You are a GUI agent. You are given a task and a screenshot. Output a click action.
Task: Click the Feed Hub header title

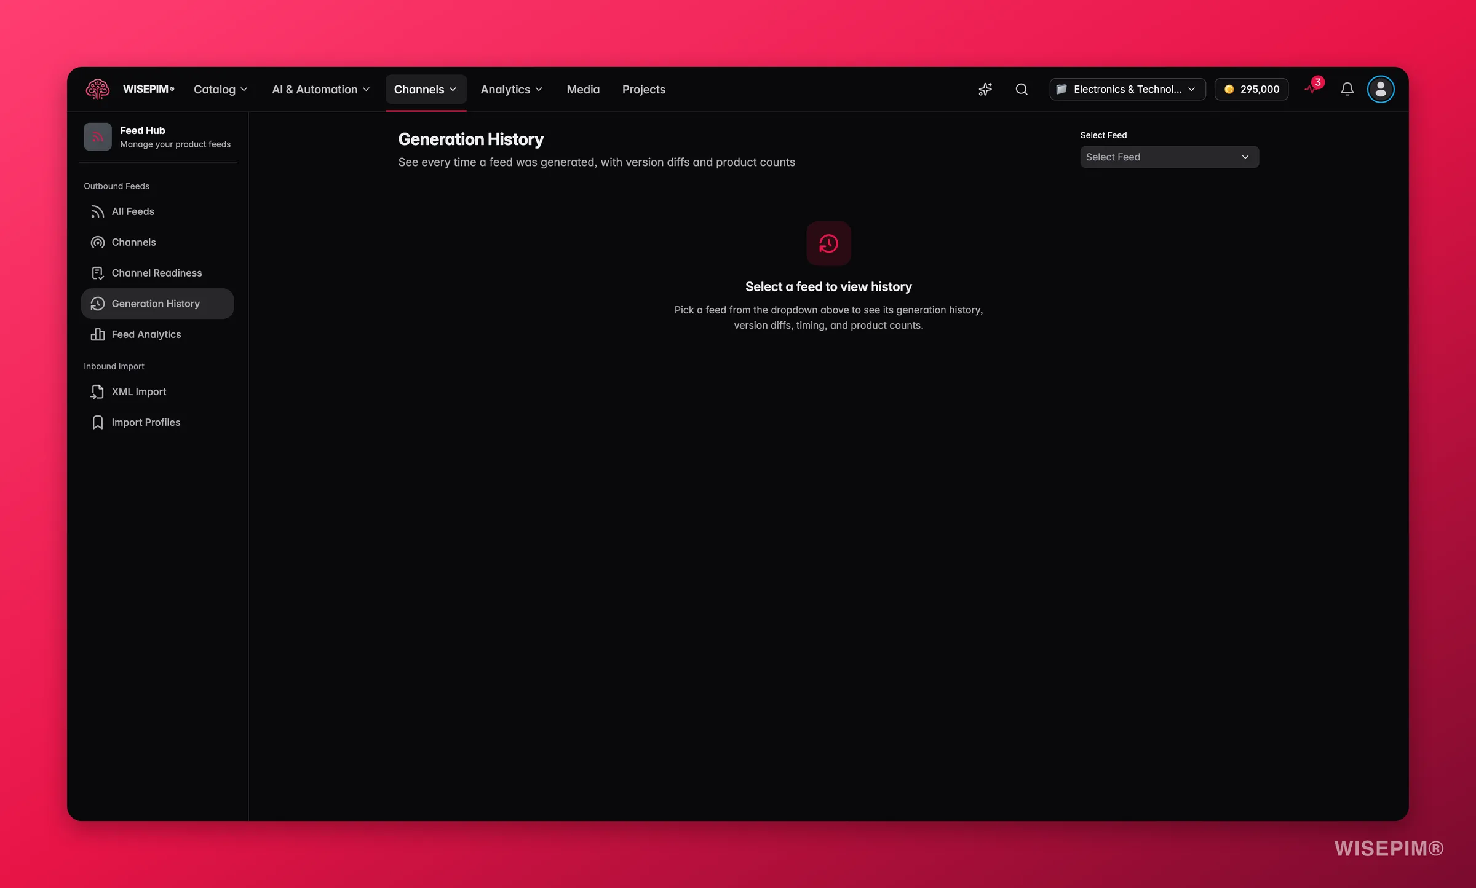tap(143, 130)
